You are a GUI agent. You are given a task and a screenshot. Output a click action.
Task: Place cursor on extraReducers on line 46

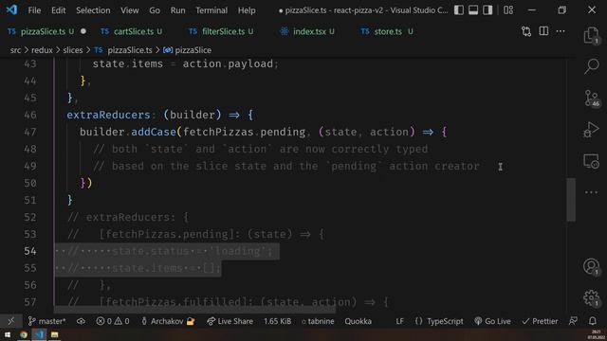click(x=108, y=115)
